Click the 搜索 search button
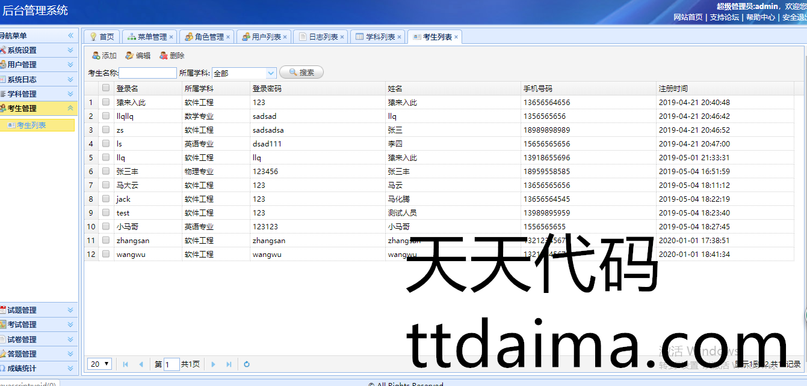The width and height of the screenshot is (807, 386). click(x=301, y=73)
